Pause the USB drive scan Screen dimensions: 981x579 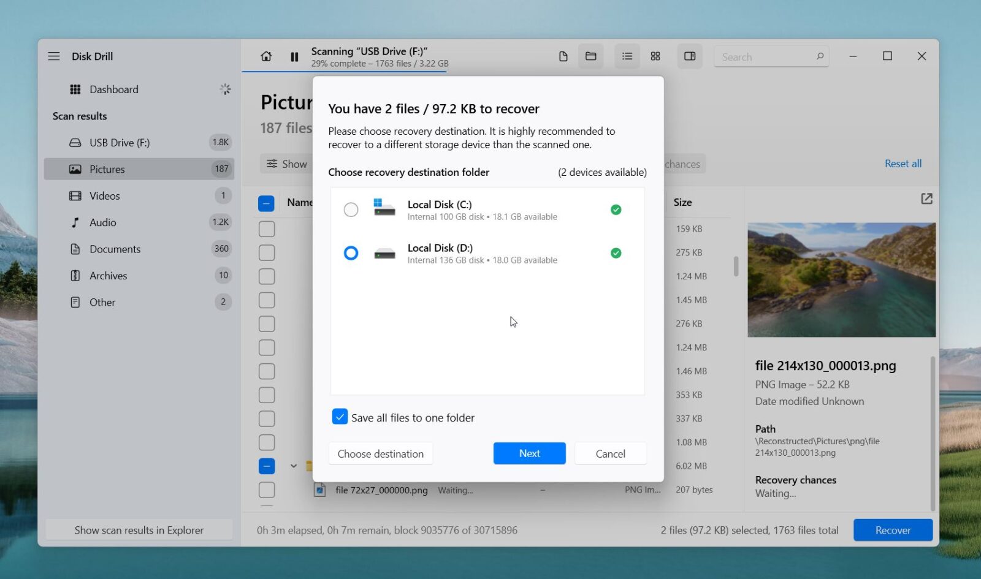click(294, 57)
